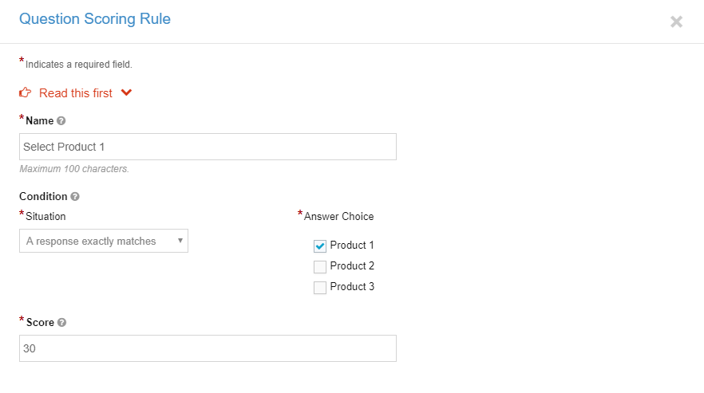
Task: Click the Product 2 label
Action: coord(352,265)
